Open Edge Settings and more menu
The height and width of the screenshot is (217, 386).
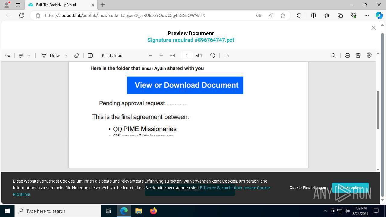pos(367,15)
